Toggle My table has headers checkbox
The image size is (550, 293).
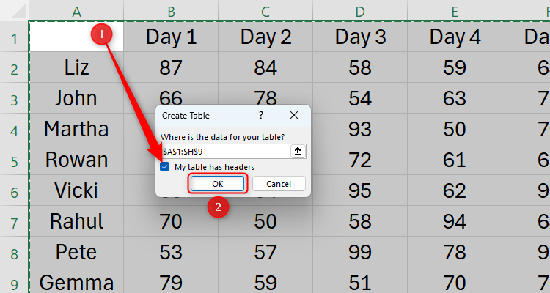click(165, 167)
